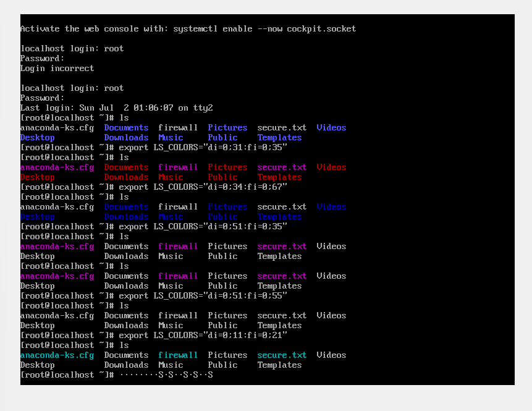Select the blue Desktop directory entry
This screenshot has height=411, width=532.
[x=37, y=137]
